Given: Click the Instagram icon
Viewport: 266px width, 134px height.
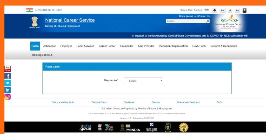Looking at the screenshot, I should (8, 97).
